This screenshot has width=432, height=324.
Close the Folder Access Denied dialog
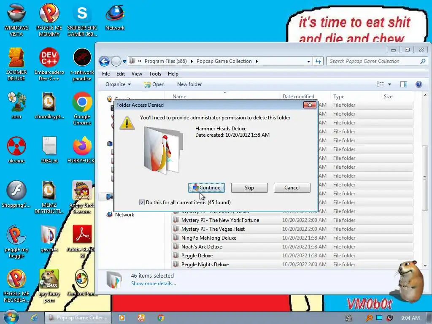tap(310, 105)
